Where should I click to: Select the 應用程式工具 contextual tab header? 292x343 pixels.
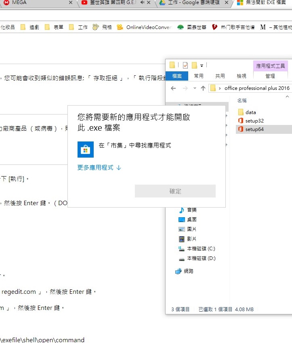(270, 66)
